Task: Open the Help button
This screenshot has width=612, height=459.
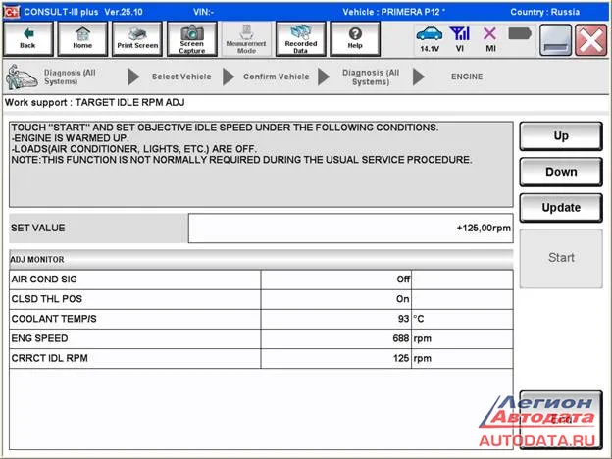Action: click(x=355, y=39)
